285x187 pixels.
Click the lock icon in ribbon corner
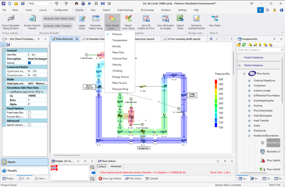point(275,10)
